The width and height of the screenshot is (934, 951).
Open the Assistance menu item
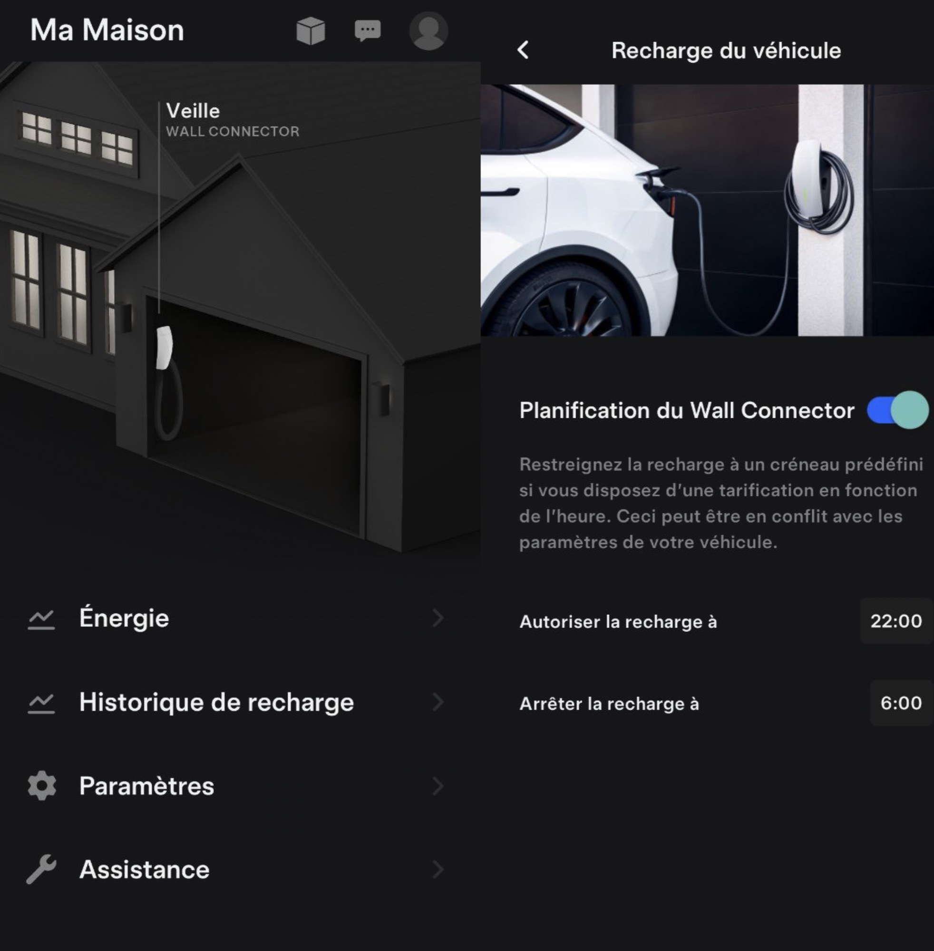235,870
